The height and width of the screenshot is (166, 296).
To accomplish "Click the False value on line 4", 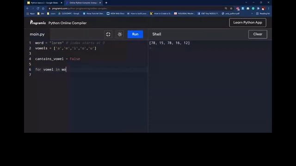I will [x=75, y=59].
